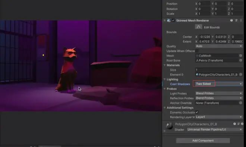This screenshot has width=246, height=147.
Task: Expand the material properties foldout arrow
Action: coord(164,131)
